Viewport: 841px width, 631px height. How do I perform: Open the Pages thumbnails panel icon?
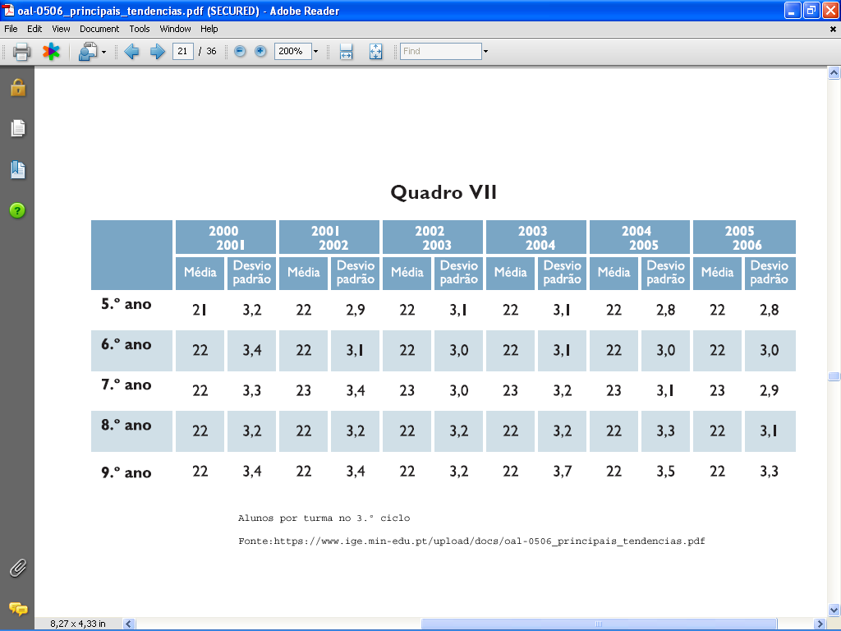coord(18,128)
